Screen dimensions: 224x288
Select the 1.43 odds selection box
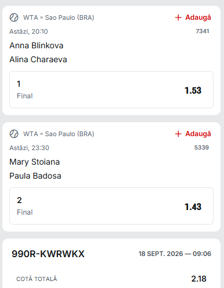point(111,206)
